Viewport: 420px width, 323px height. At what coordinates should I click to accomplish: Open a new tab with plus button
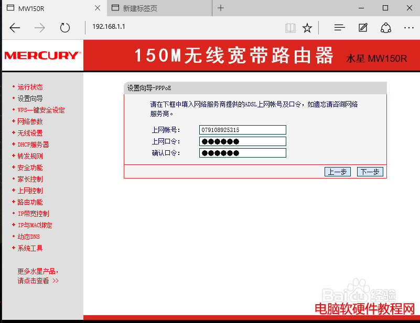point(221,8)
